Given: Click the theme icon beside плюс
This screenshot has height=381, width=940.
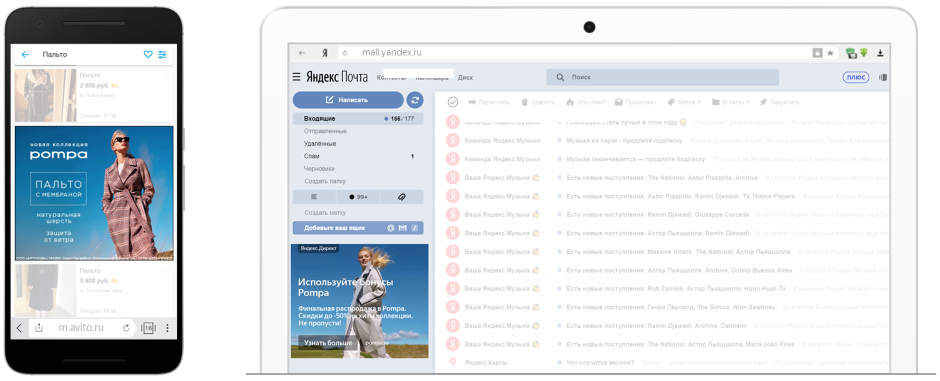Looking at the screenshot, I should click(x=883, y=77).
